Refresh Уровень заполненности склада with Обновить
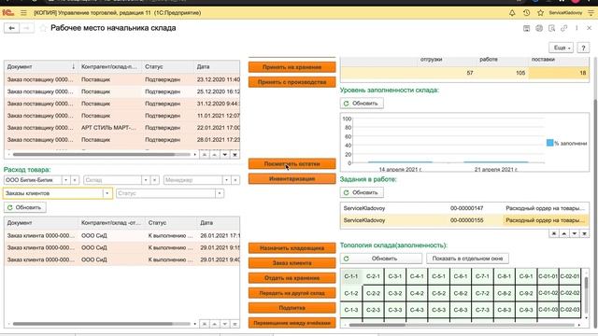Screen dimensions: 598x336 click(x=362, y=104)
